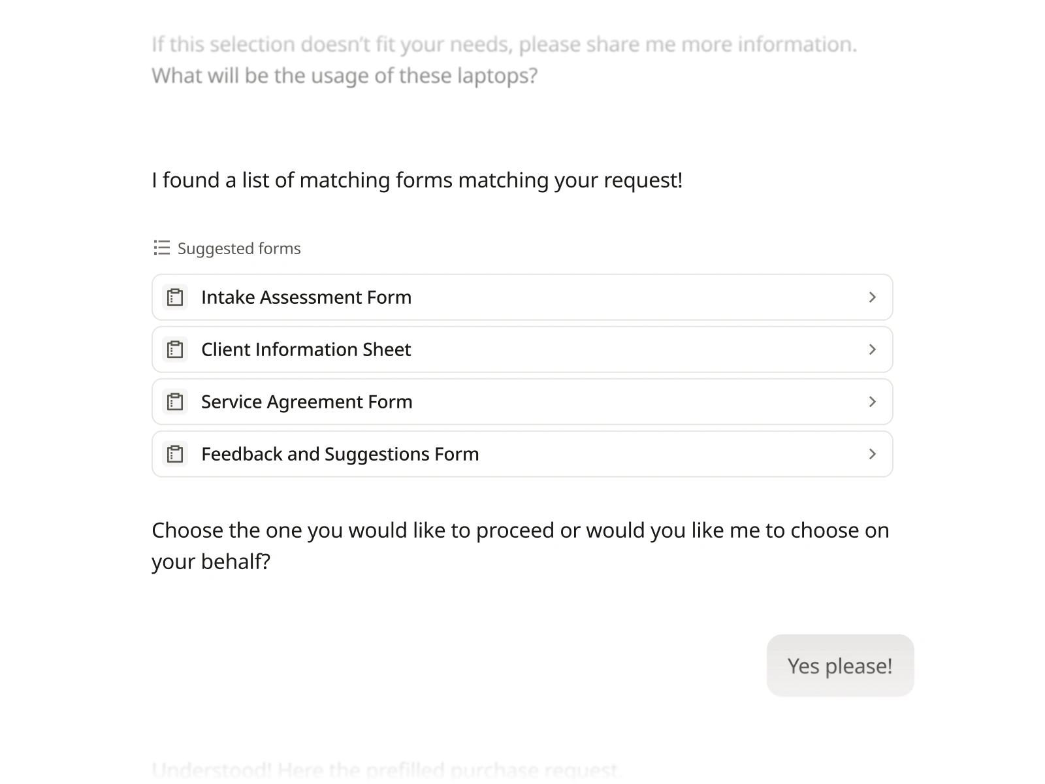Click the laptops usage question text
This screenshot has height=784, width=1045.
click(344, 76)
